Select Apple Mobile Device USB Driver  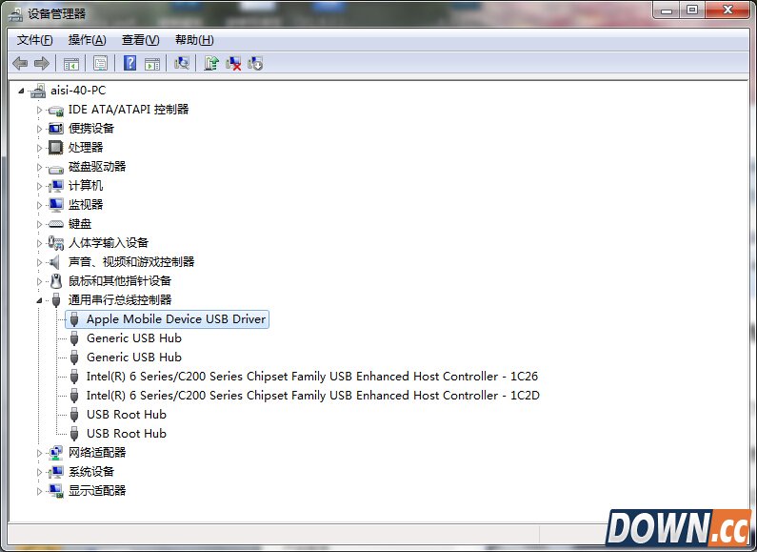(176, 319)
